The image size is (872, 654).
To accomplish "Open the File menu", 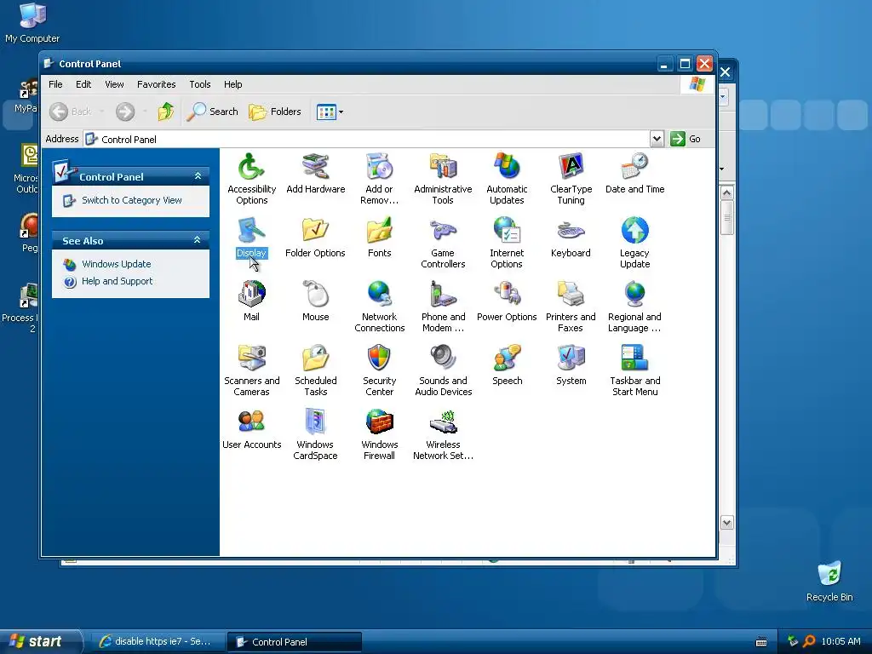I will pyautogui.click(x=55, y=84).
